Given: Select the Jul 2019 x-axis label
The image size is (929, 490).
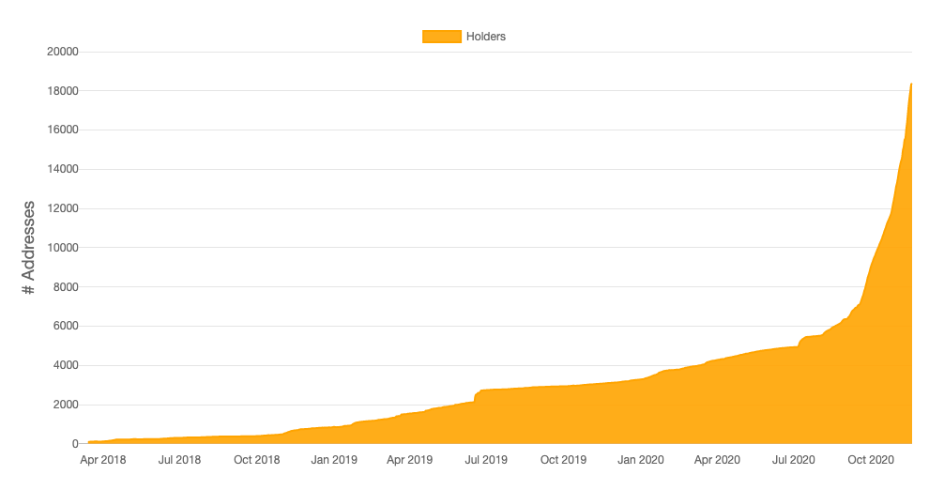Looking at the screenshot, I should click(486, 460).
